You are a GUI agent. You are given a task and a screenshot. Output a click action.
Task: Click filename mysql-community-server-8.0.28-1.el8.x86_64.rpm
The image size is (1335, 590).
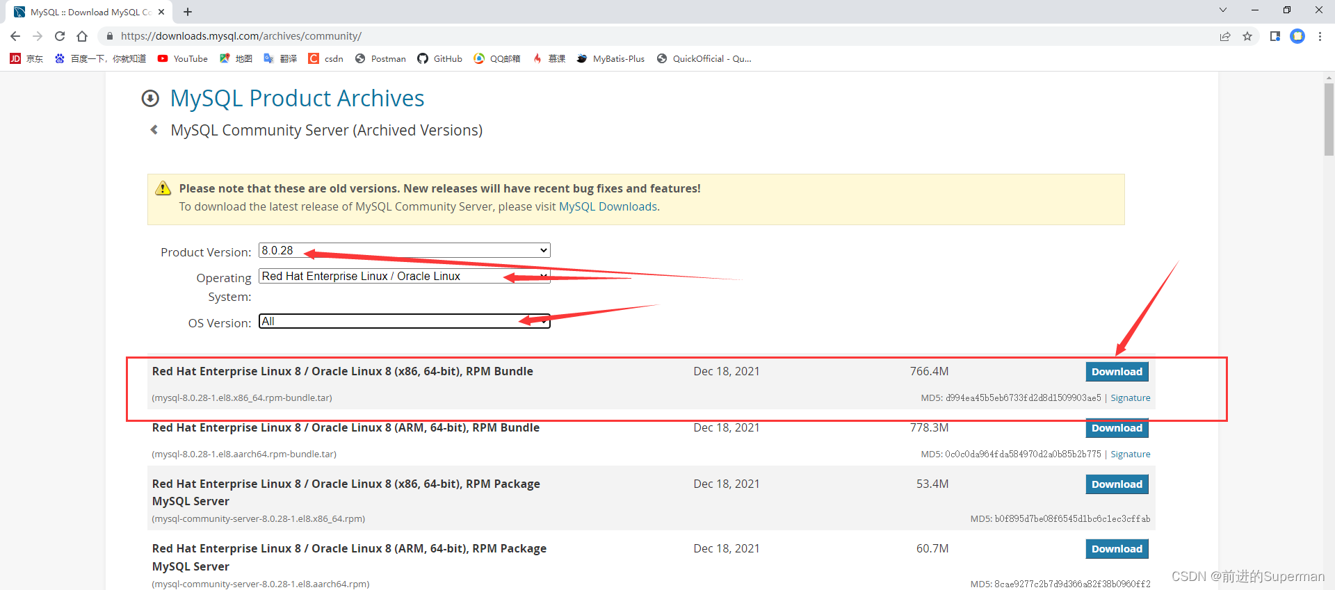click(259, 519)
